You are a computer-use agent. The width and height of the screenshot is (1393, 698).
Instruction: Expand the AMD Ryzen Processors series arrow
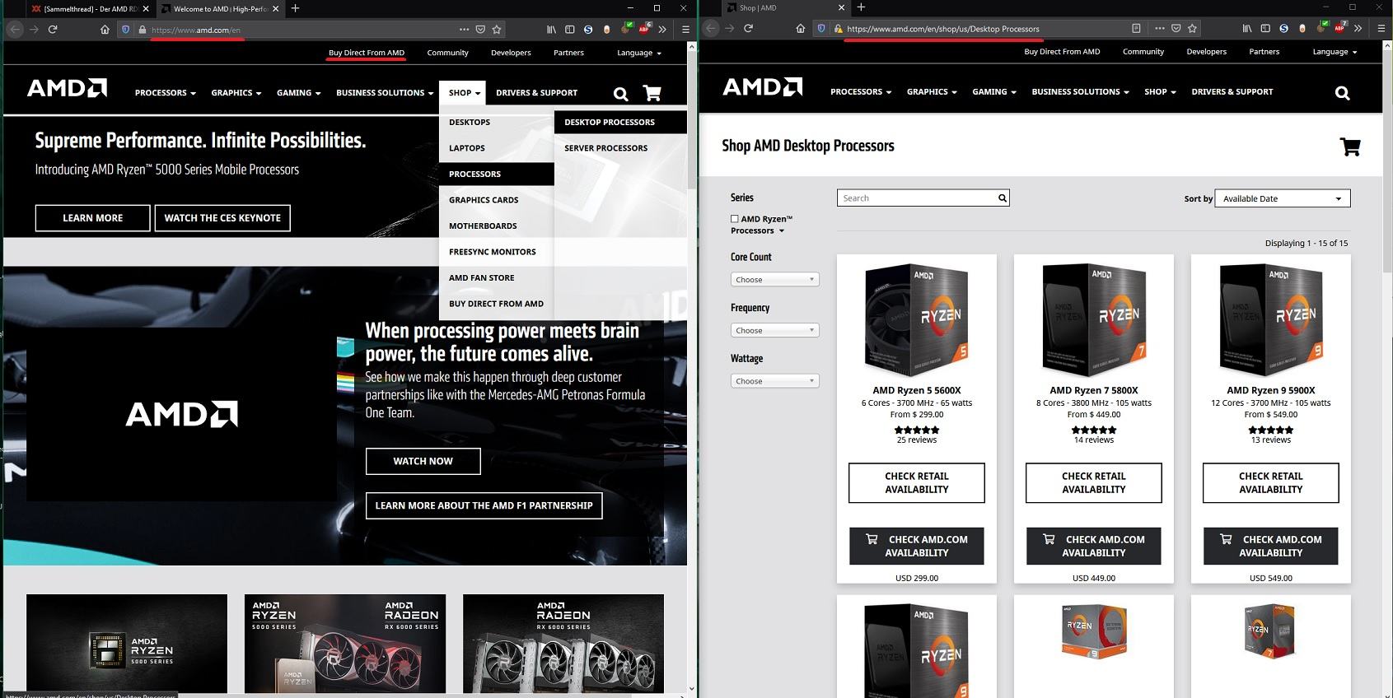coord(782,231)
